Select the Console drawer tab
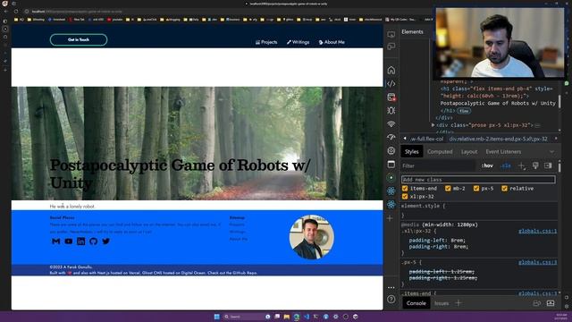 pos(416,303)
